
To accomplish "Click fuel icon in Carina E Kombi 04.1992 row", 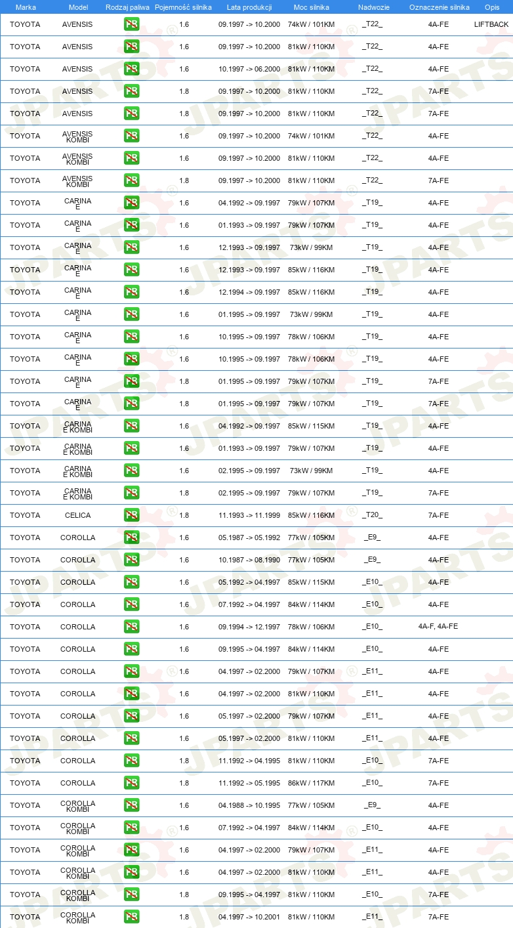I will pyautogui.click(x=131, y=426).
